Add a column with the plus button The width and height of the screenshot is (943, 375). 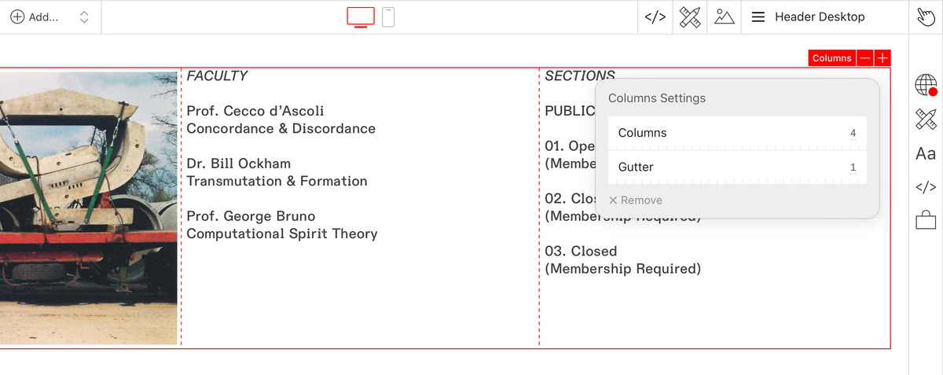point(882,58)
